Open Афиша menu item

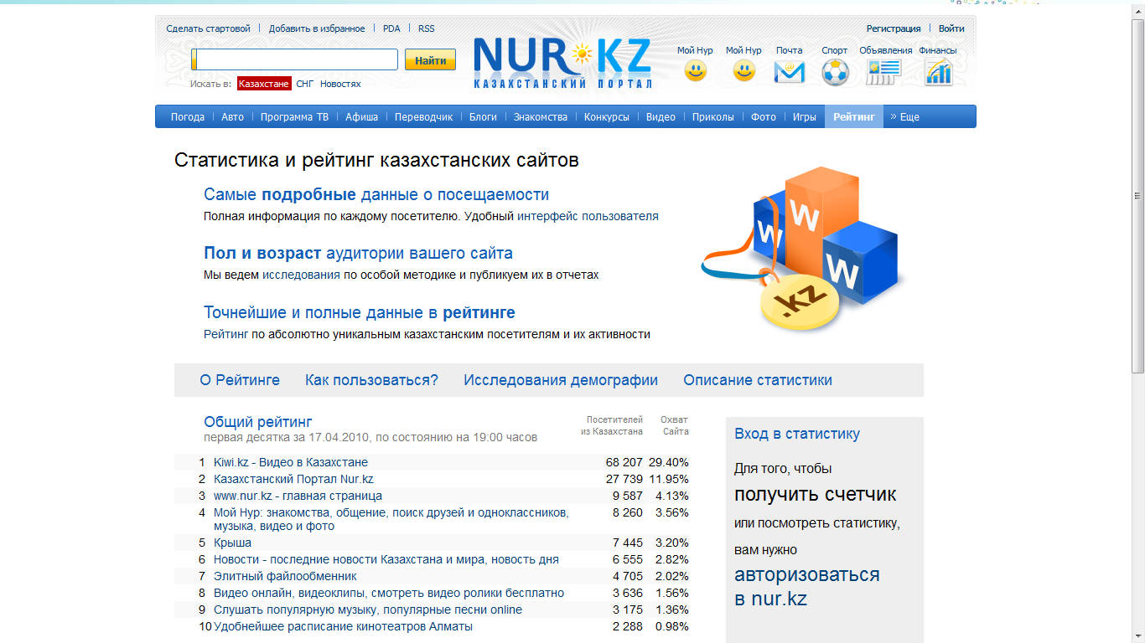tap(362, 117)
